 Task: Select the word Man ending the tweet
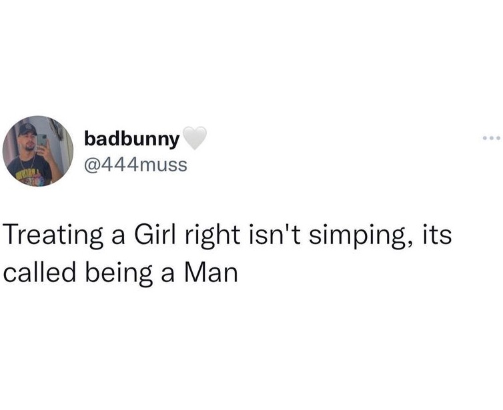coord(211,273)
